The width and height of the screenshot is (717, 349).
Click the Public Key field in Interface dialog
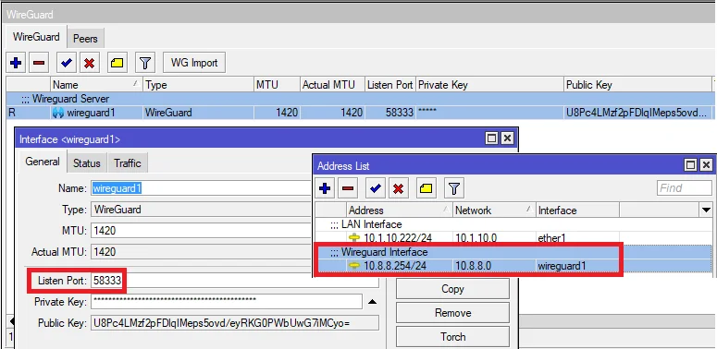point(235,323)
